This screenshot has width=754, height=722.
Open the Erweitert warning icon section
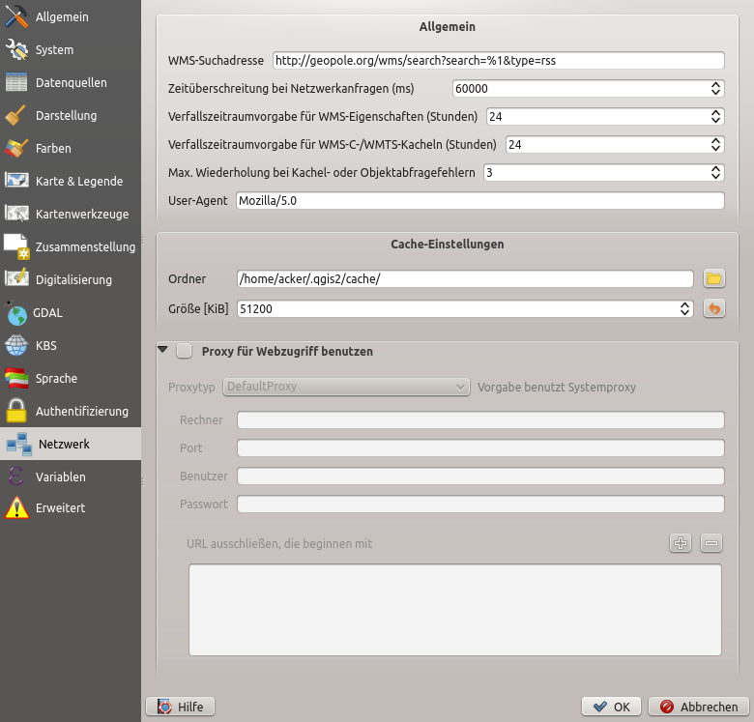(16, 508)
